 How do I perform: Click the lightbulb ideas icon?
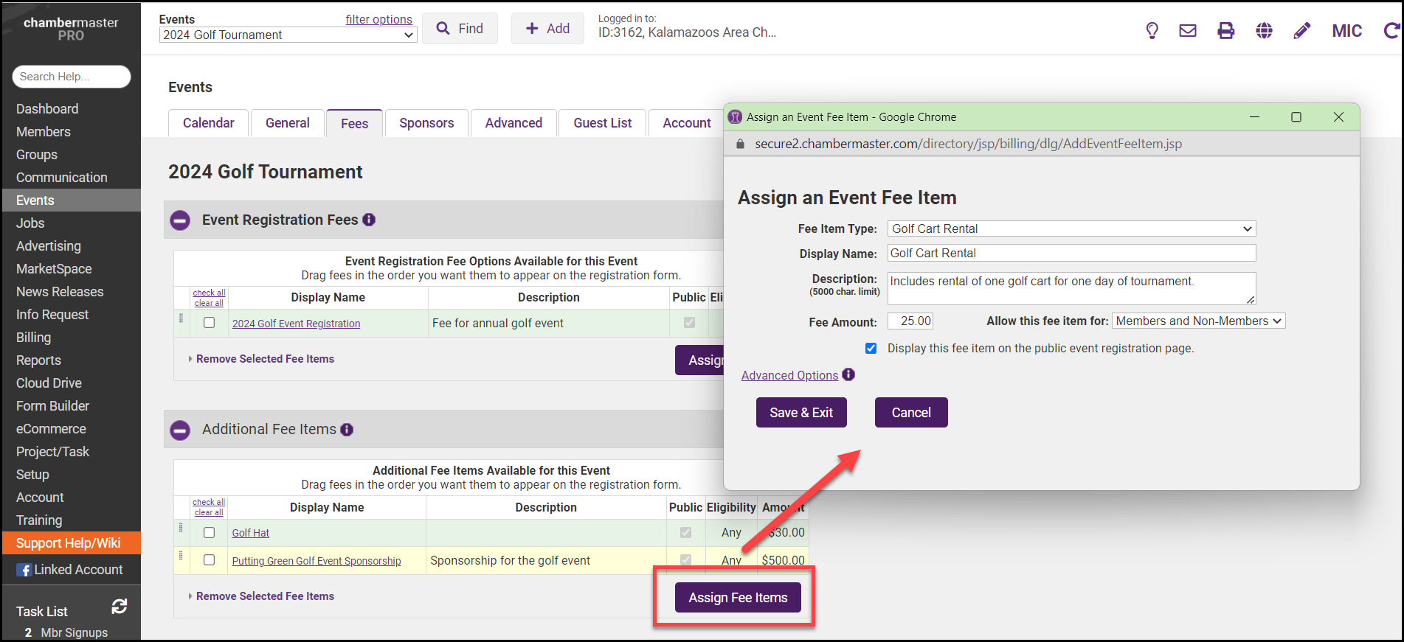[1152, 30]
